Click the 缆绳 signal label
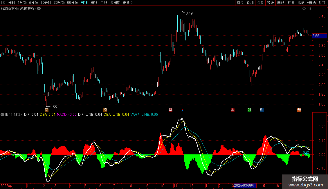The image size is (328, 189). pyautogui.click(x=306, y=153)
